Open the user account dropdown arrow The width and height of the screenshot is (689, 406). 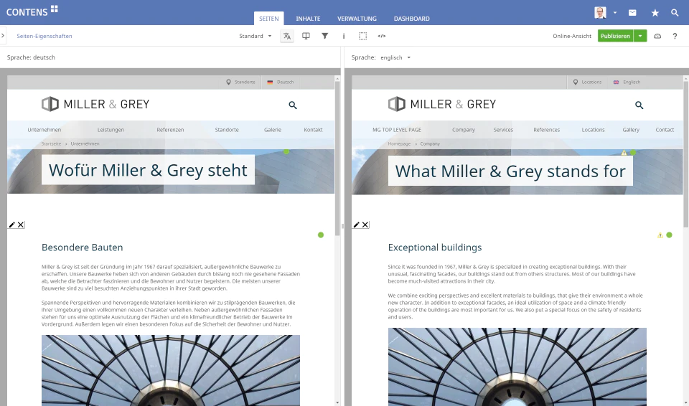pyautogui.click(x=615, y=13)
